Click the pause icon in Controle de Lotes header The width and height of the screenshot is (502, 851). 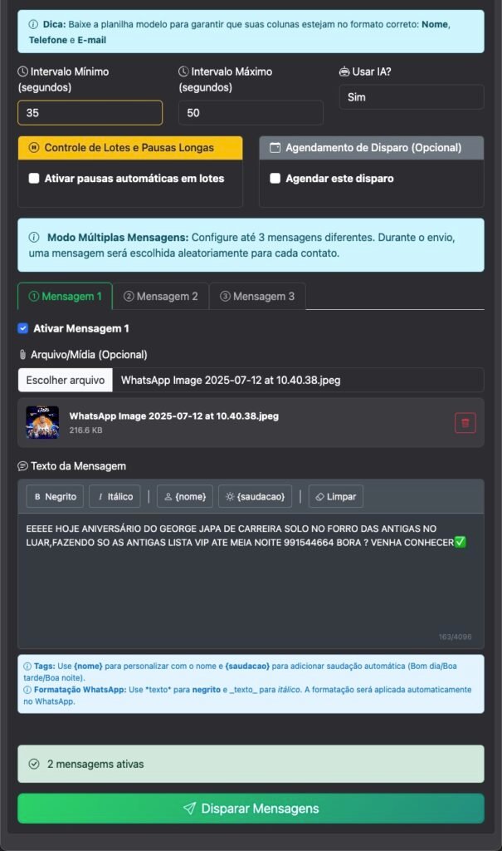click(x=34, y=148)
